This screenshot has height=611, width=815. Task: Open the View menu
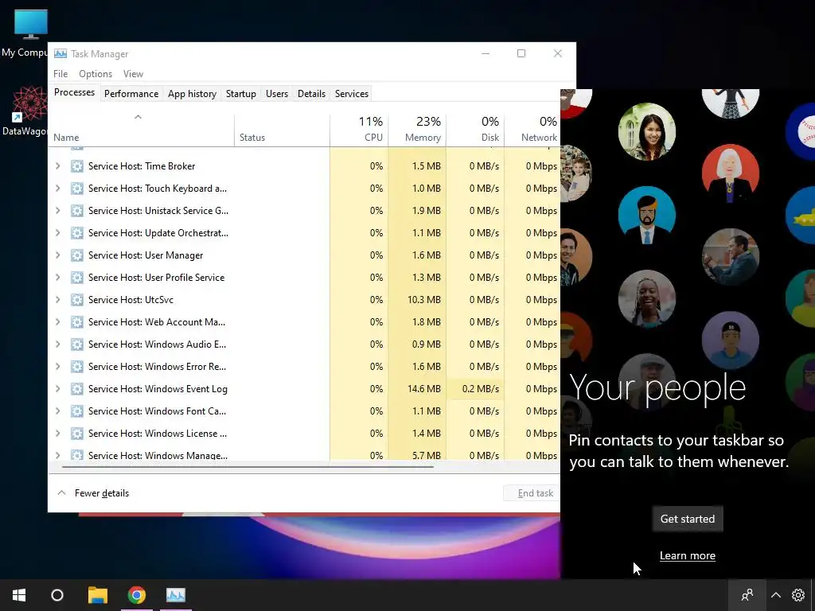133,74
